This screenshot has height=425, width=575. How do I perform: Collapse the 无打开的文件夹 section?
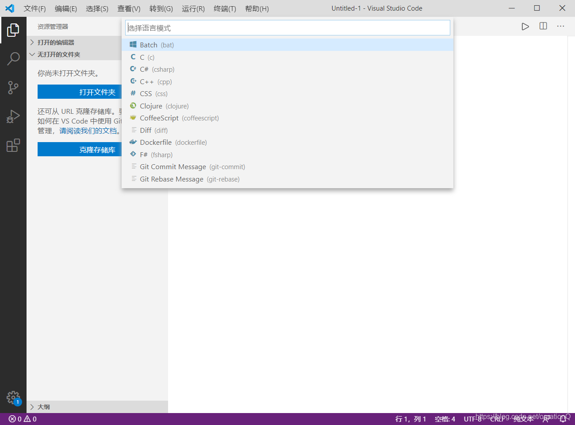pyautogui.click(x=74, y=54)
